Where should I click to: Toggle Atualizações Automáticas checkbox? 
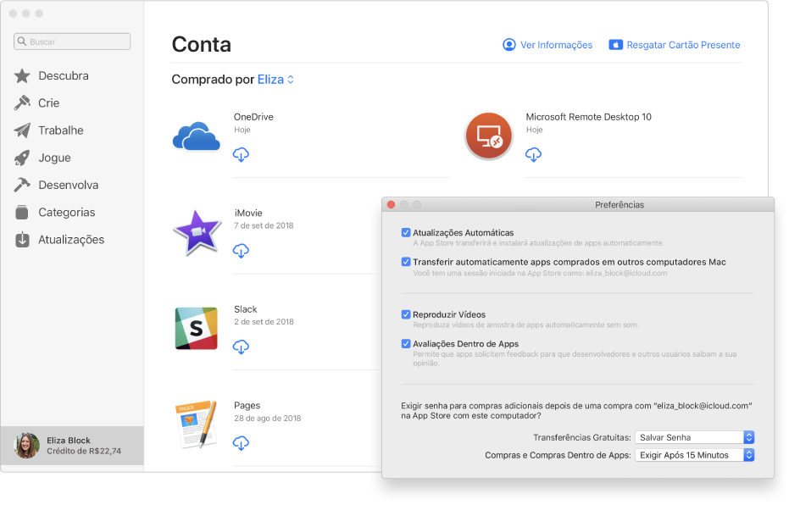406,232
